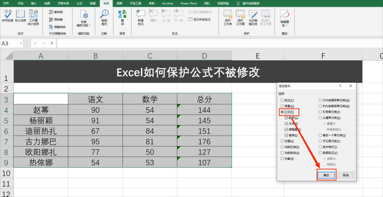Image resolution: width=383 pixels, height=197 pixels.
Task: Select the 当前数组(A) radio option
Action: point(290,153)
